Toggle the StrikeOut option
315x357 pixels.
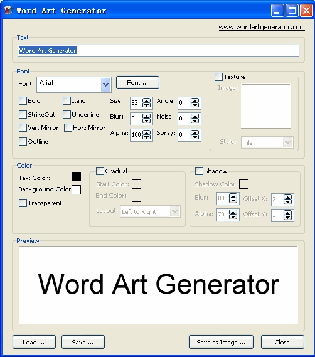pos(23,115)
